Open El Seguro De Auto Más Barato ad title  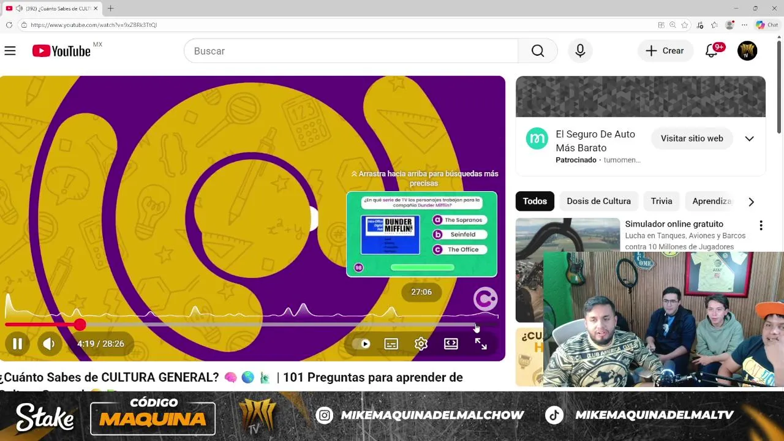coord(595,141)
